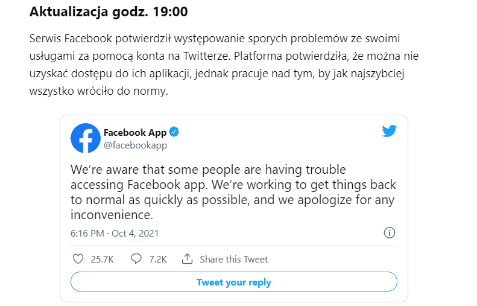477x306 pixels.
Task: Click the Facebook logo profile avatar
Action: 86,138
